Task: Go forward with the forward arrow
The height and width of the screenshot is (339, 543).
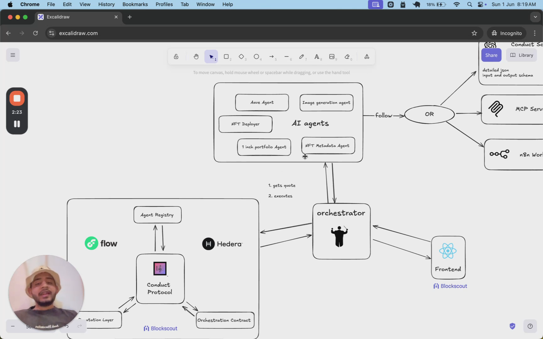Action: pyautogui.click(x=22, y=33)
